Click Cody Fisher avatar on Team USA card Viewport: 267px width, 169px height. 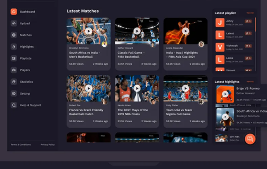pos(201,102)
